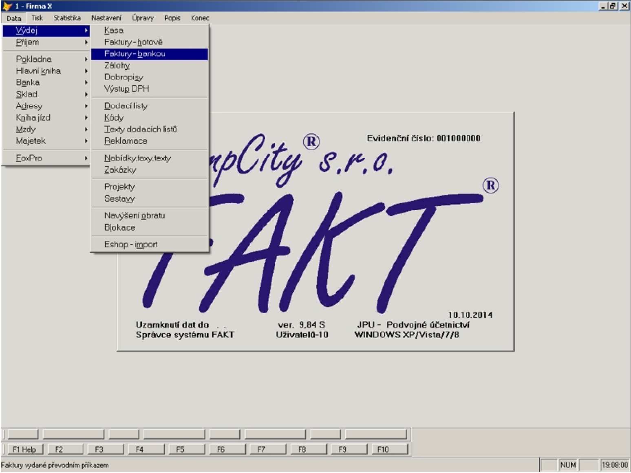Open Dodací listy
The width and height of the screenshot is (631, 473).
click(150, 106)
